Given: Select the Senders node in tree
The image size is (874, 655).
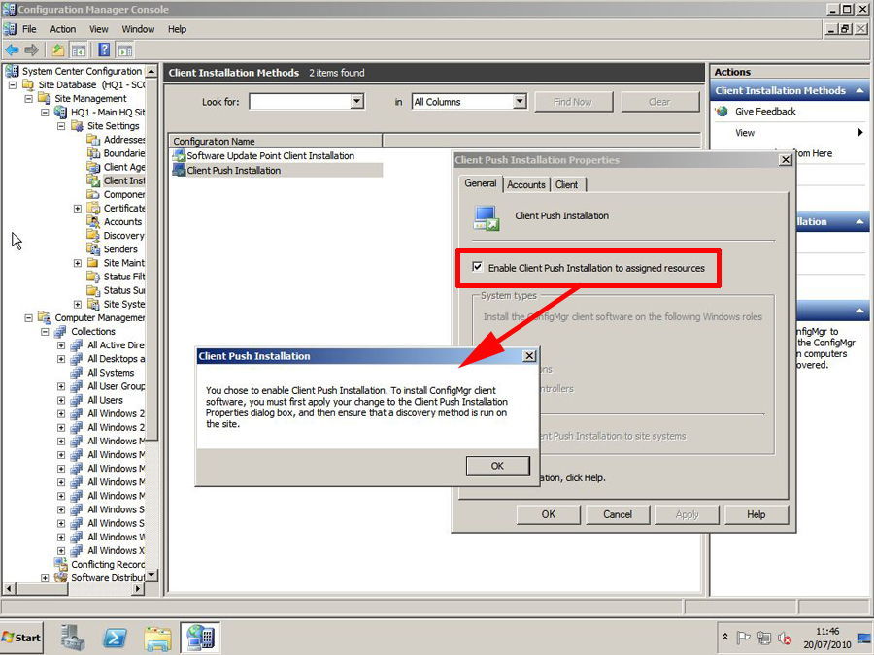Looking at the screenshot, I should tap(119, 249).
